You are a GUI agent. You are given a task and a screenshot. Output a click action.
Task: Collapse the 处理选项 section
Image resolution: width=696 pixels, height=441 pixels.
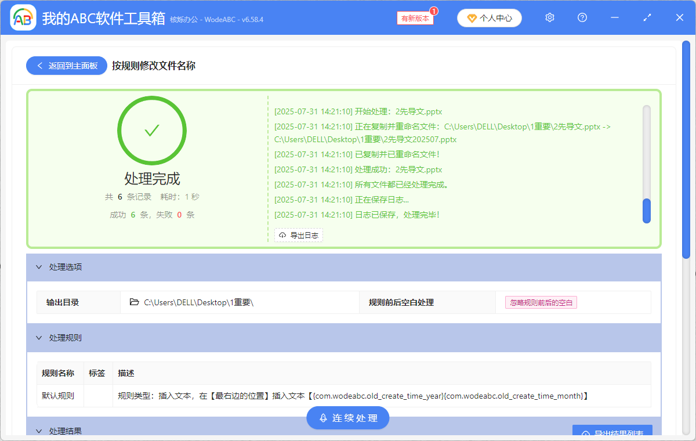click(39, 267)
